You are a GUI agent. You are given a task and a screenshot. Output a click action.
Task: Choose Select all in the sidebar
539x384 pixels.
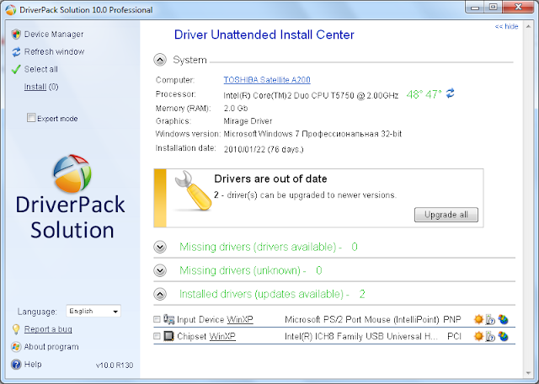point(41,69)
